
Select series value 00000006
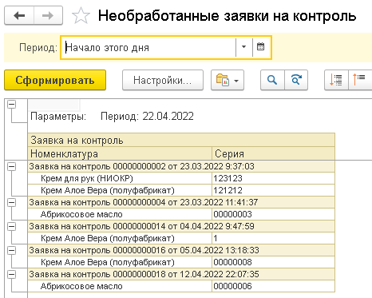273,286
